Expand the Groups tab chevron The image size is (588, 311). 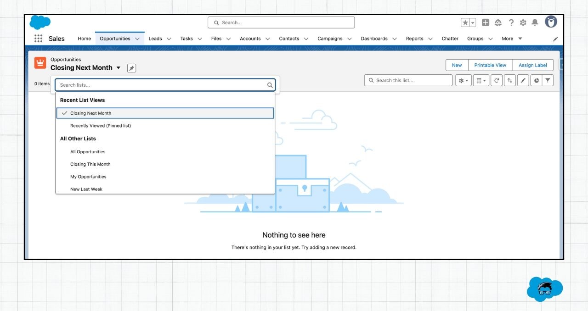point(491,39)
